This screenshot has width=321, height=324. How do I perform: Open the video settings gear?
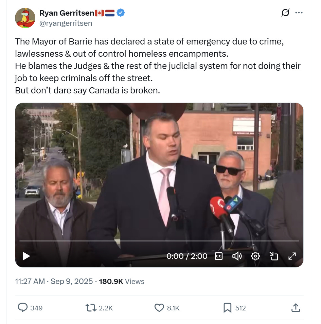pyautogui.click(x=255, y=256)
